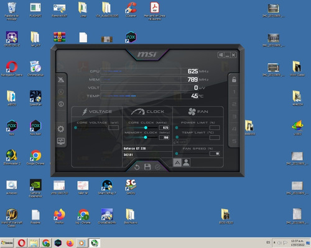Click the Memory Clock value field
The height and width of the screenshot is (248, 311).
[164, 138]
